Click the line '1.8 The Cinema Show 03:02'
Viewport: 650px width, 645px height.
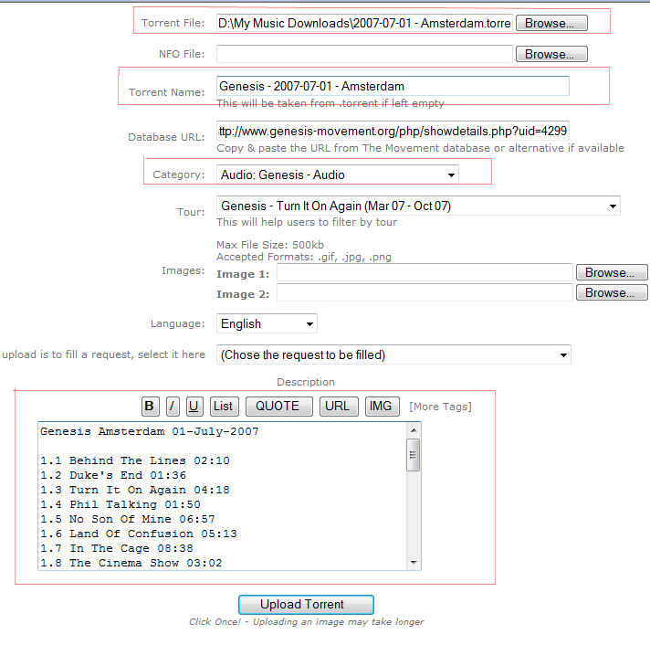tap(131, 564)
